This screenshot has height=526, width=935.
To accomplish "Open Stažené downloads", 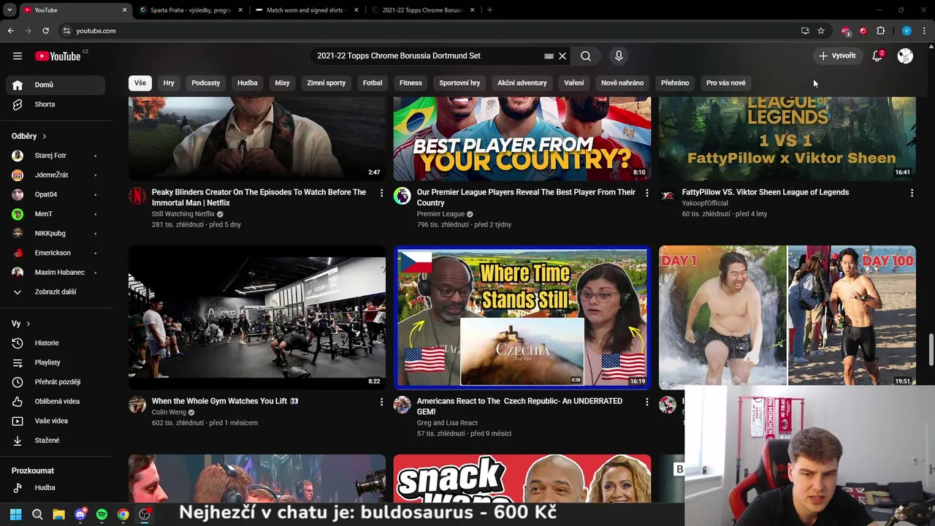I will tap(56, 440).
